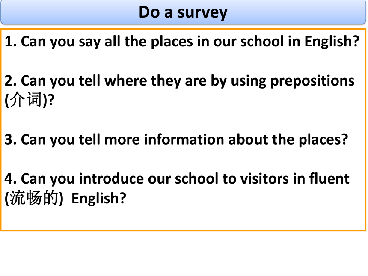Click the number '1.' list marker
The image size is (368, 276).
pos(11,42)
